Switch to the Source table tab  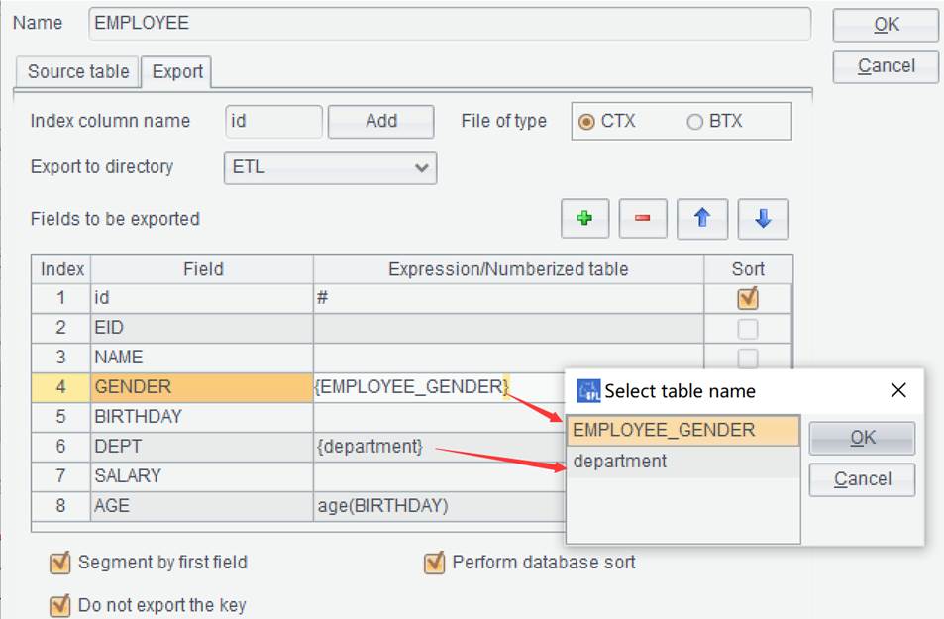78,71
